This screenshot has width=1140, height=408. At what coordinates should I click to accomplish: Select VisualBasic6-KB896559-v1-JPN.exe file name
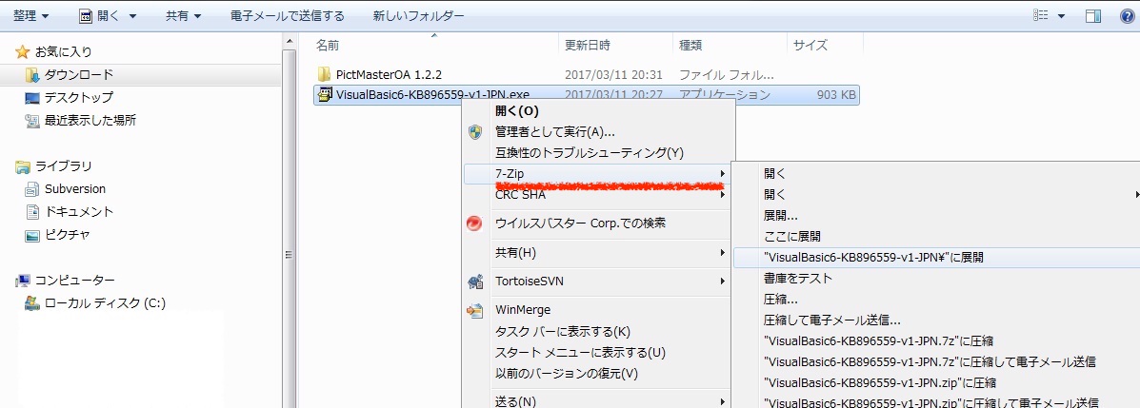(432, 95)
